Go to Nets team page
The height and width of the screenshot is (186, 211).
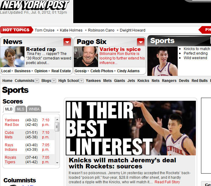tap(156, 81)
